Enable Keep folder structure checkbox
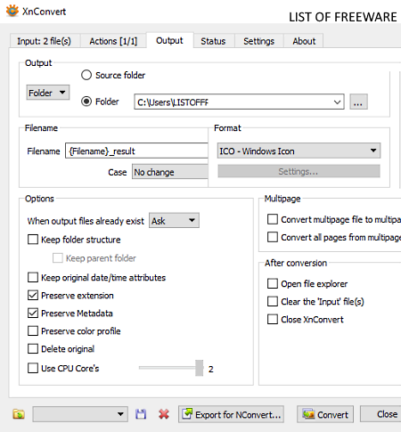Viewport: 401px width, 432px height. [x=33, y=240]
